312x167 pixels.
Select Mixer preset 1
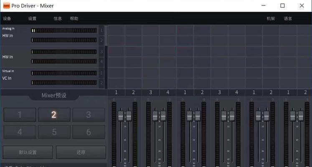pyautogui.click(x=20, y=115)
